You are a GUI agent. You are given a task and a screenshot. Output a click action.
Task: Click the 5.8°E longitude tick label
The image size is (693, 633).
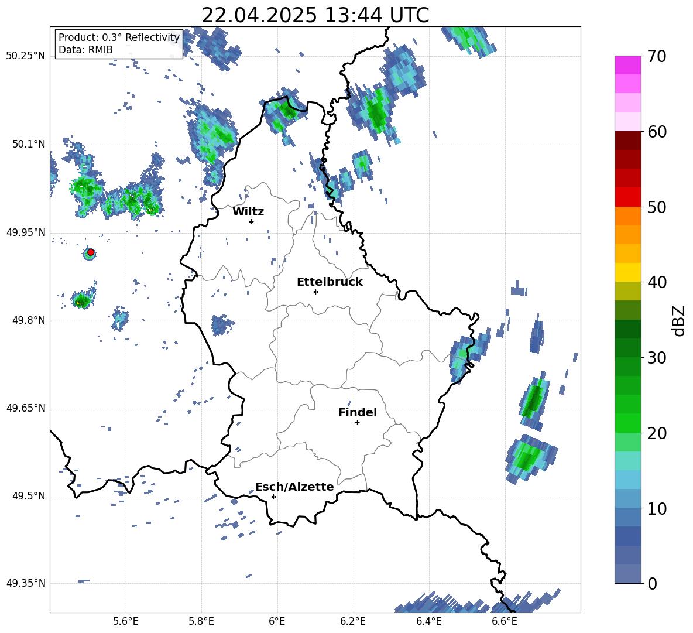coord(201,621)
